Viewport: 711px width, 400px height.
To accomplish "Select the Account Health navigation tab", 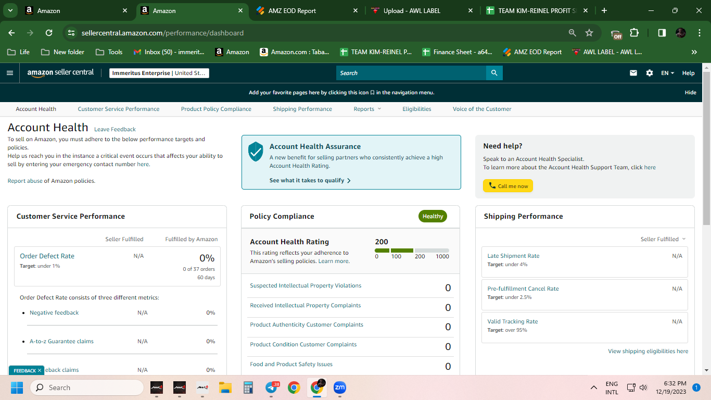I will click(36, 109).
